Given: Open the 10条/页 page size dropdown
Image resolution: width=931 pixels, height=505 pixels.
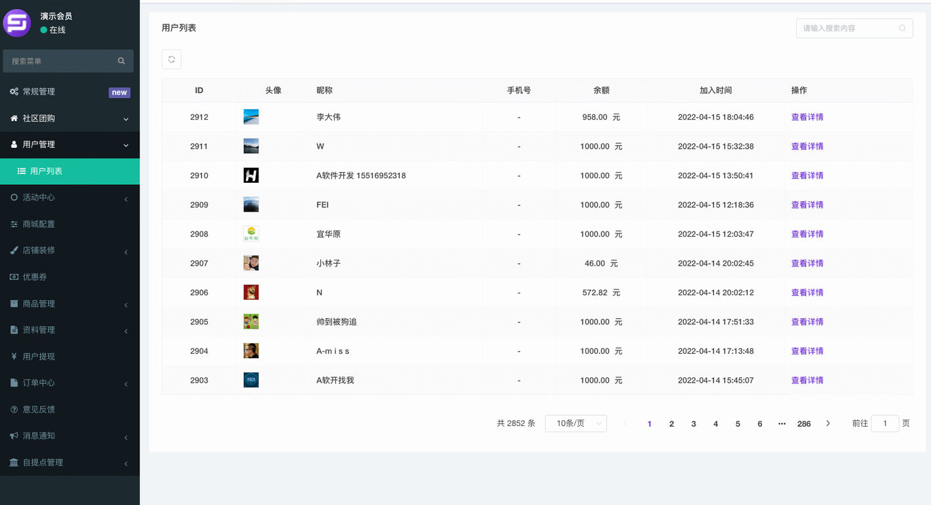Looking at the screenshot, I should pos(575,423).
